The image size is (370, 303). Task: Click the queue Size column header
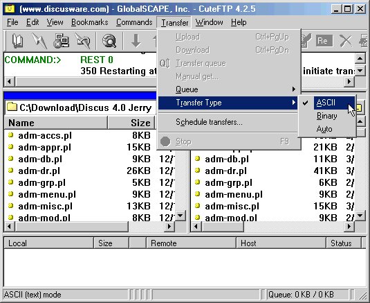click(111, 243)
